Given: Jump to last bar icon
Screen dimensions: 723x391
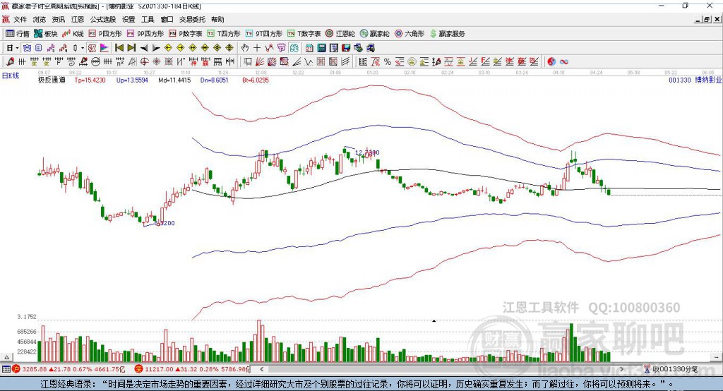Looking at the screenshot, I should tap(131, 48).
